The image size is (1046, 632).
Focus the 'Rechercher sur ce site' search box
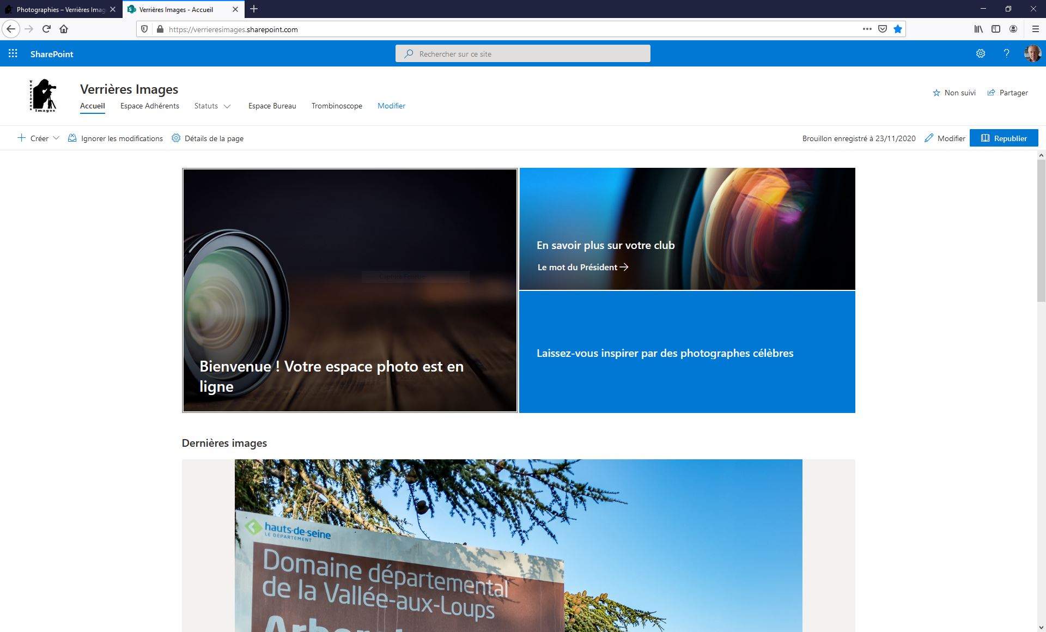523,53
